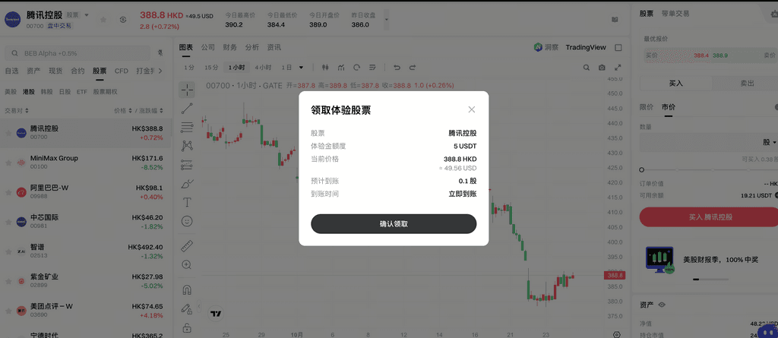
Task: Set chart interval to 15分
Action: (x=211, y=67)
